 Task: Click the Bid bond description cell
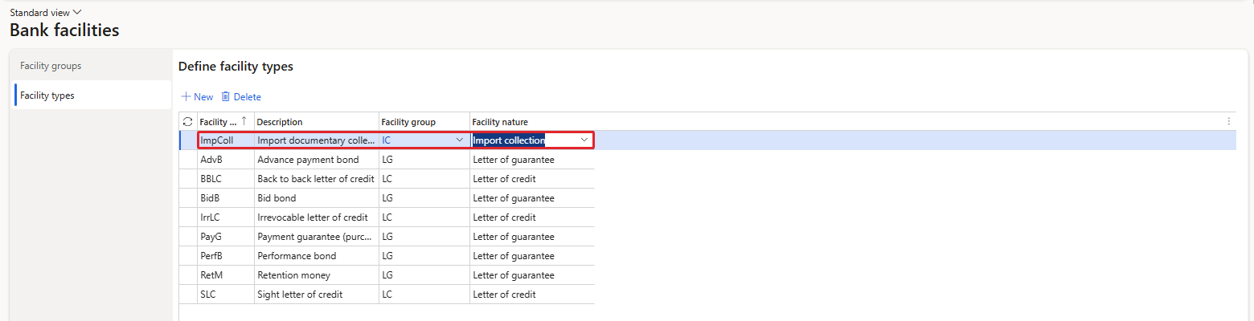click(x=317, y=198)
